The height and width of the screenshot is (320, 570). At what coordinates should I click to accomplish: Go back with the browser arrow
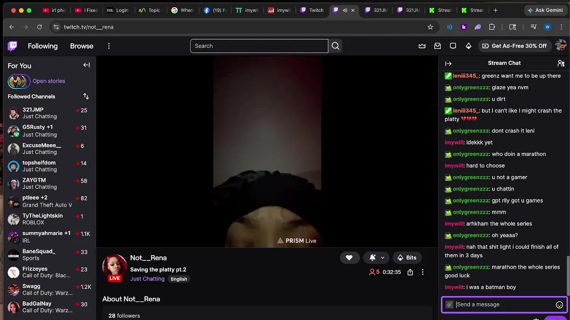point(12,27)
